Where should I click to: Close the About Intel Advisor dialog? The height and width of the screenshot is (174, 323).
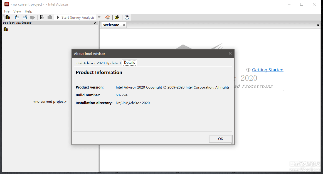pos(230,54)
